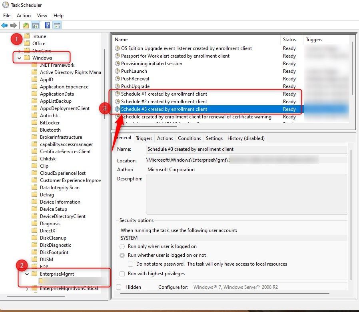The height and width of the screenshot is (312, 359).
Task: Select the CertificateServicesClient tree folder
Action: (65, 152)
